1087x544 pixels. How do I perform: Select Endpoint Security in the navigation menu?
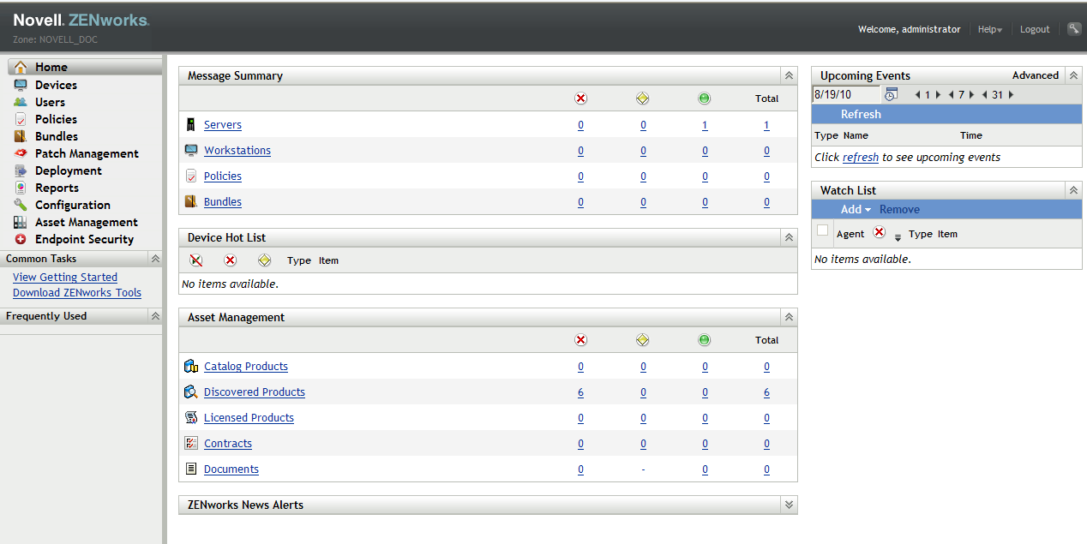tap(85, 239)
